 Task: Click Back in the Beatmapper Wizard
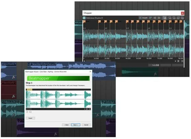click(x=67, y=125)
